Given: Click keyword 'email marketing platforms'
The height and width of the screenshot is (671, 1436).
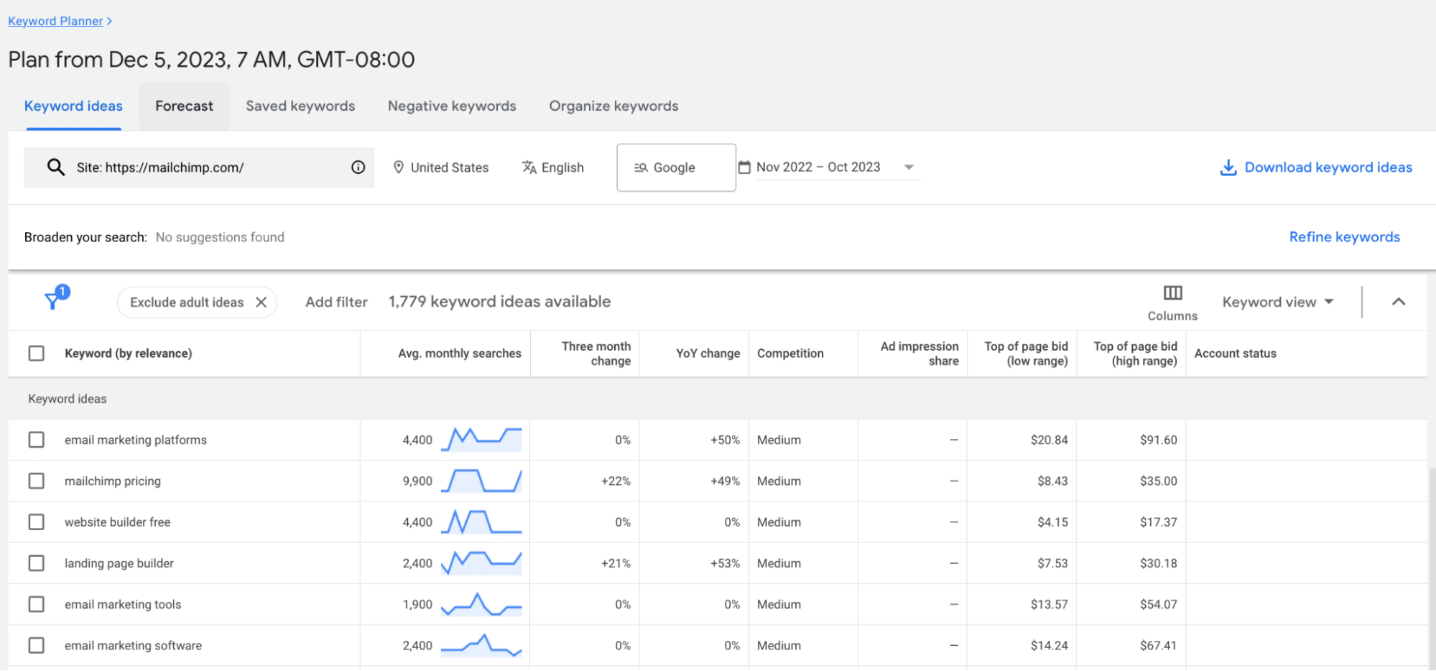Looking at the screenshot, I should (136, 440).
